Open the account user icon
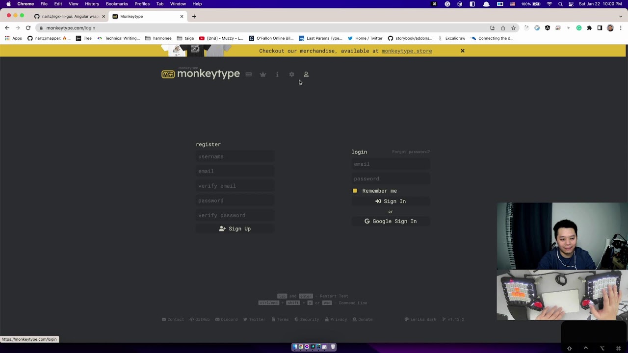The width and height of the screenshot is (628, 353). [306, 75]
